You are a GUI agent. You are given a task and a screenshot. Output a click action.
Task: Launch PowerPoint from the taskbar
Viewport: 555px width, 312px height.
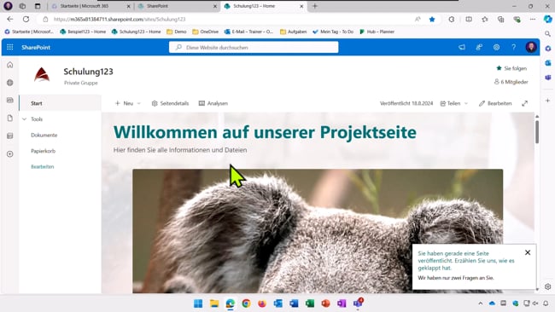(x=325, y=303)
